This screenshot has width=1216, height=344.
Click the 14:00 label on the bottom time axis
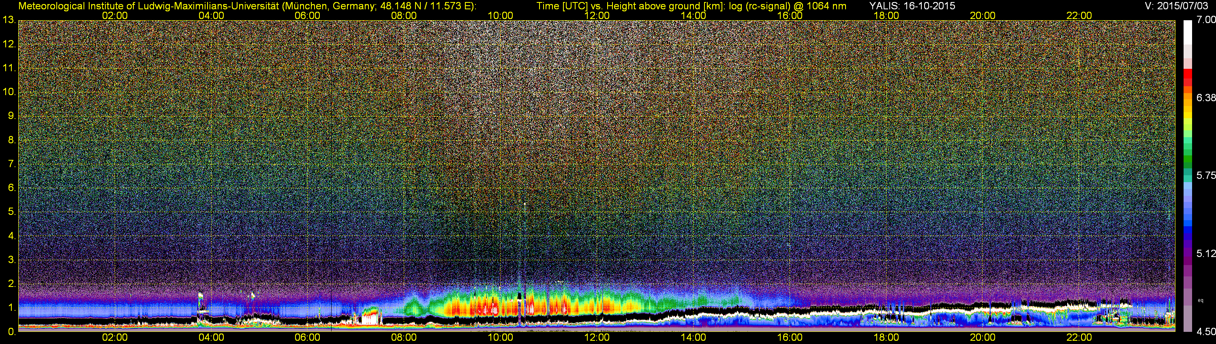coord(694,338)
